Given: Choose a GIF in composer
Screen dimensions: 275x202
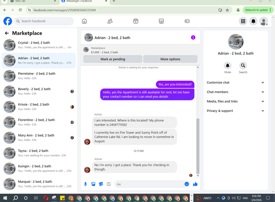Looking at the screenshot, I should pos(109,184).
